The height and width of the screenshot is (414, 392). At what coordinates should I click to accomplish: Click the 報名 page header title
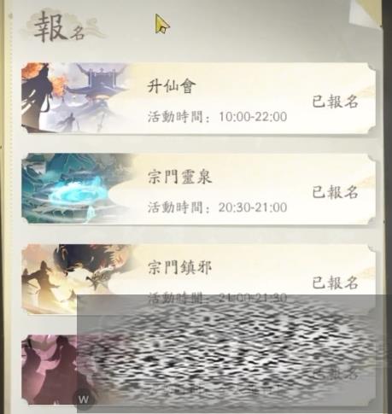[x=60, y=27]
